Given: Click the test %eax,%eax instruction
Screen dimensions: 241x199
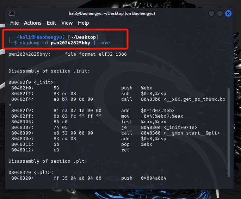Looking at the screenshot, I should [x=143, y=122].
